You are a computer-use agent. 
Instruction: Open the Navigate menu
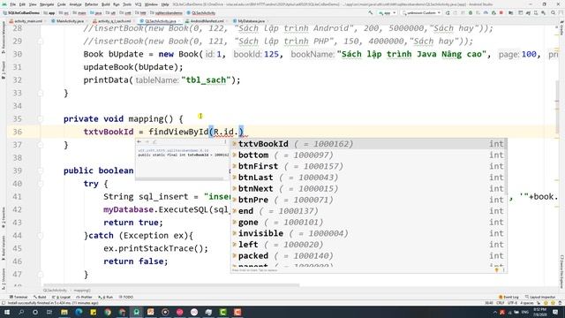47,4
